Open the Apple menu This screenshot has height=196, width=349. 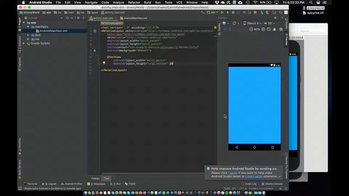pyautogui.click(x=23, y=2)
